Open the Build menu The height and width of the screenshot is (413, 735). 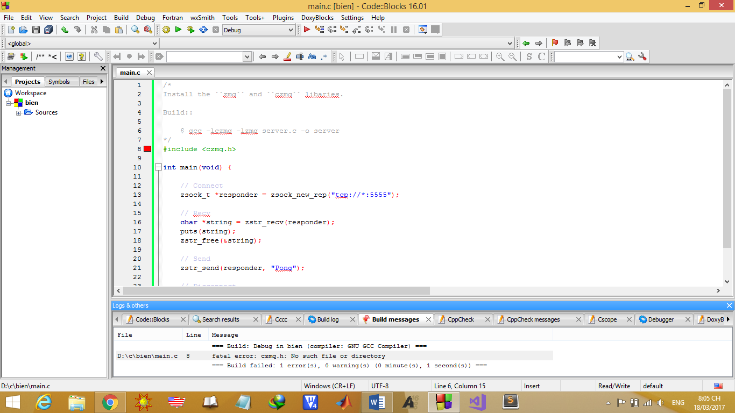point(121,18)
